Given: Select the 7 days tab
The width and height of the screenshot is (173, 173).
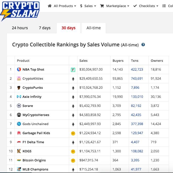Looking at the screenshot, I should 45,28.
